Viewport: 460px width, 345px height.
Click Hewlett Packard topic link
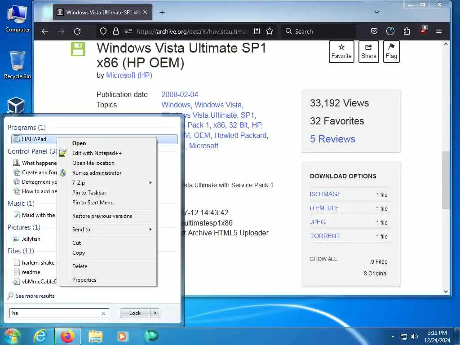(241, 135)
